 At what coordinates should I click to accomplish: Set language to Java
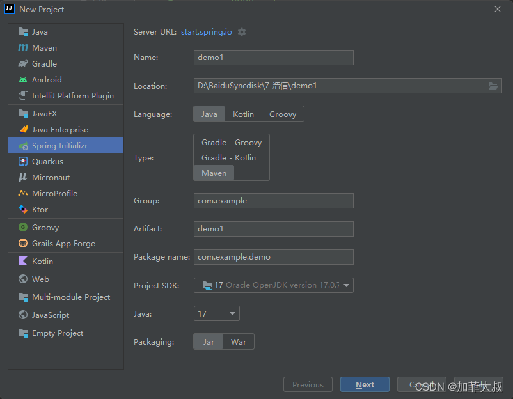click(x=209, y=114)
